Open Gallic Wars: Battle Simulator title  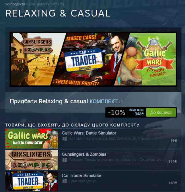tap(89, 133)
